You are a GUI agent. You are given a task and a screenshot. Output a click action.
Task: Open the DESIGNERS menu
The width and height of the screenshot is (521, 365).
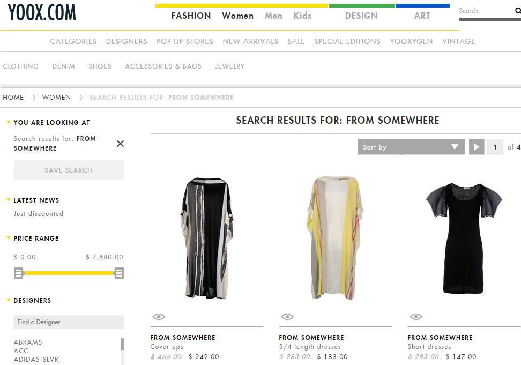(126, 41)
